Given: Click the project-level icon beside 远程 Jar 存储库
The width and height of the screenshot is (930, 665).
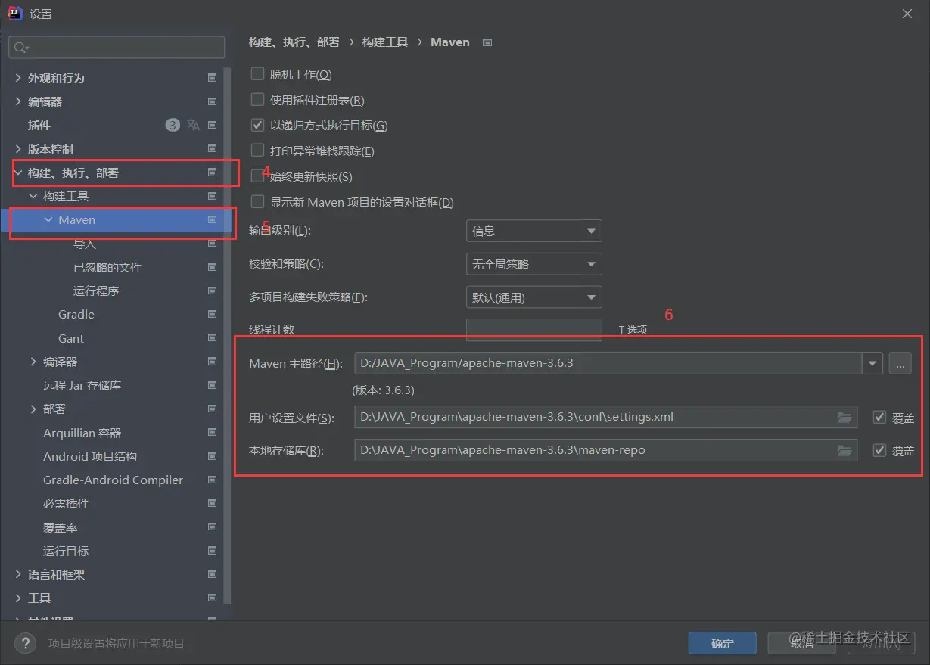Looking at the screenshot, I should (213, 385).
